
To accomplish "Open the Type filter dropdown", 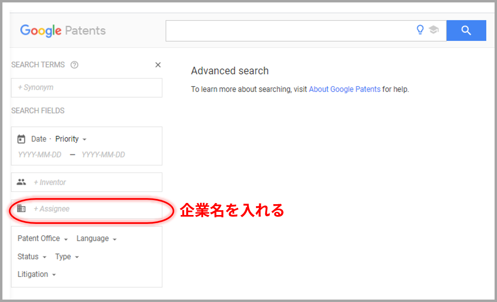I will (67, 256).
